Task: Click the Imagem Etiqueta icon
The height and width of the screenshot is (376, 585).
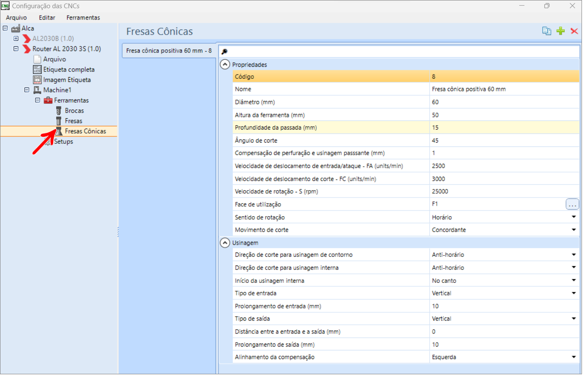Action: [37, 80]
